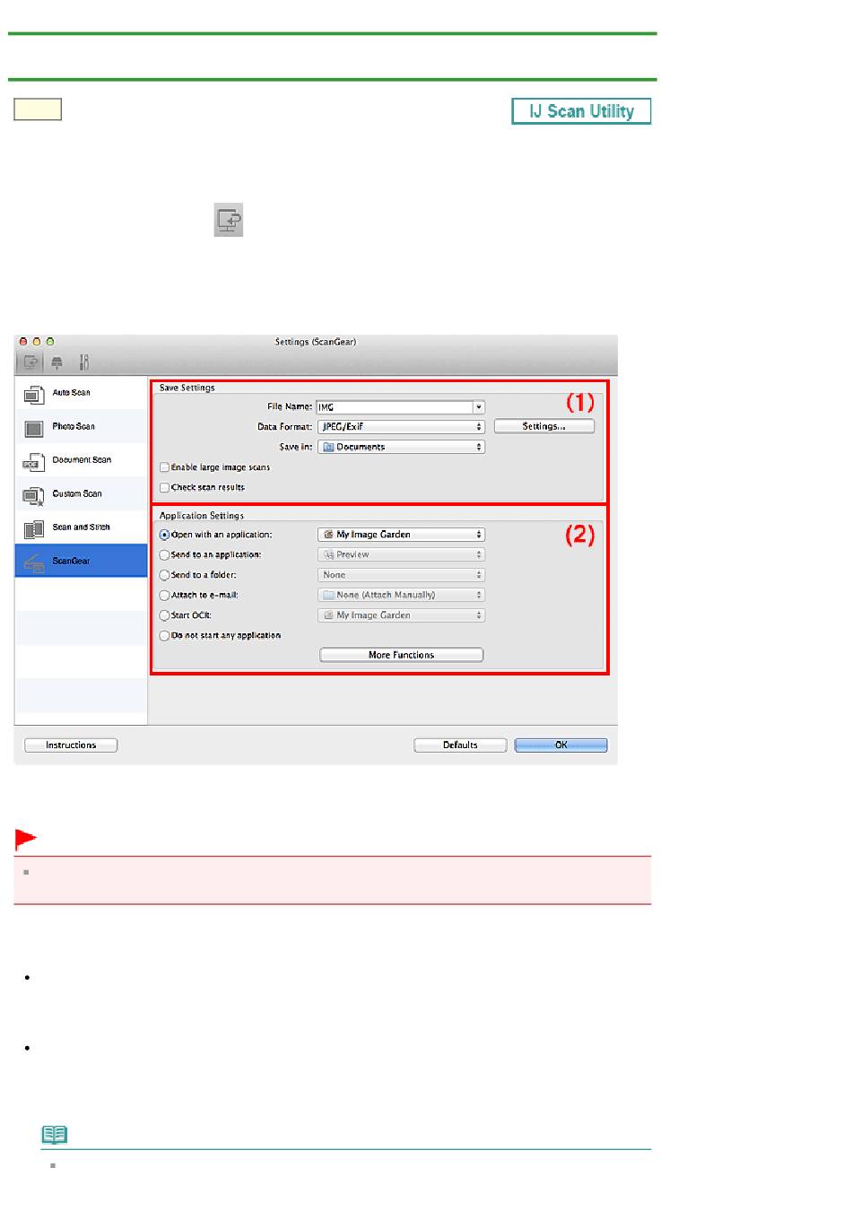Minimize the Settings window with yellow button
Viewport: 852px width, 1220px height.
37,342
